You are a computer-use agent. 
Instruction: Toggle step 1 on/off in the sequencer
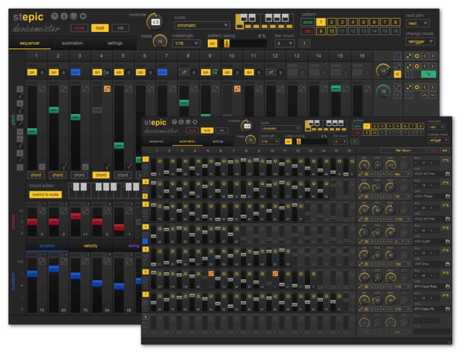pyautogui.click(x=32, y=72)
